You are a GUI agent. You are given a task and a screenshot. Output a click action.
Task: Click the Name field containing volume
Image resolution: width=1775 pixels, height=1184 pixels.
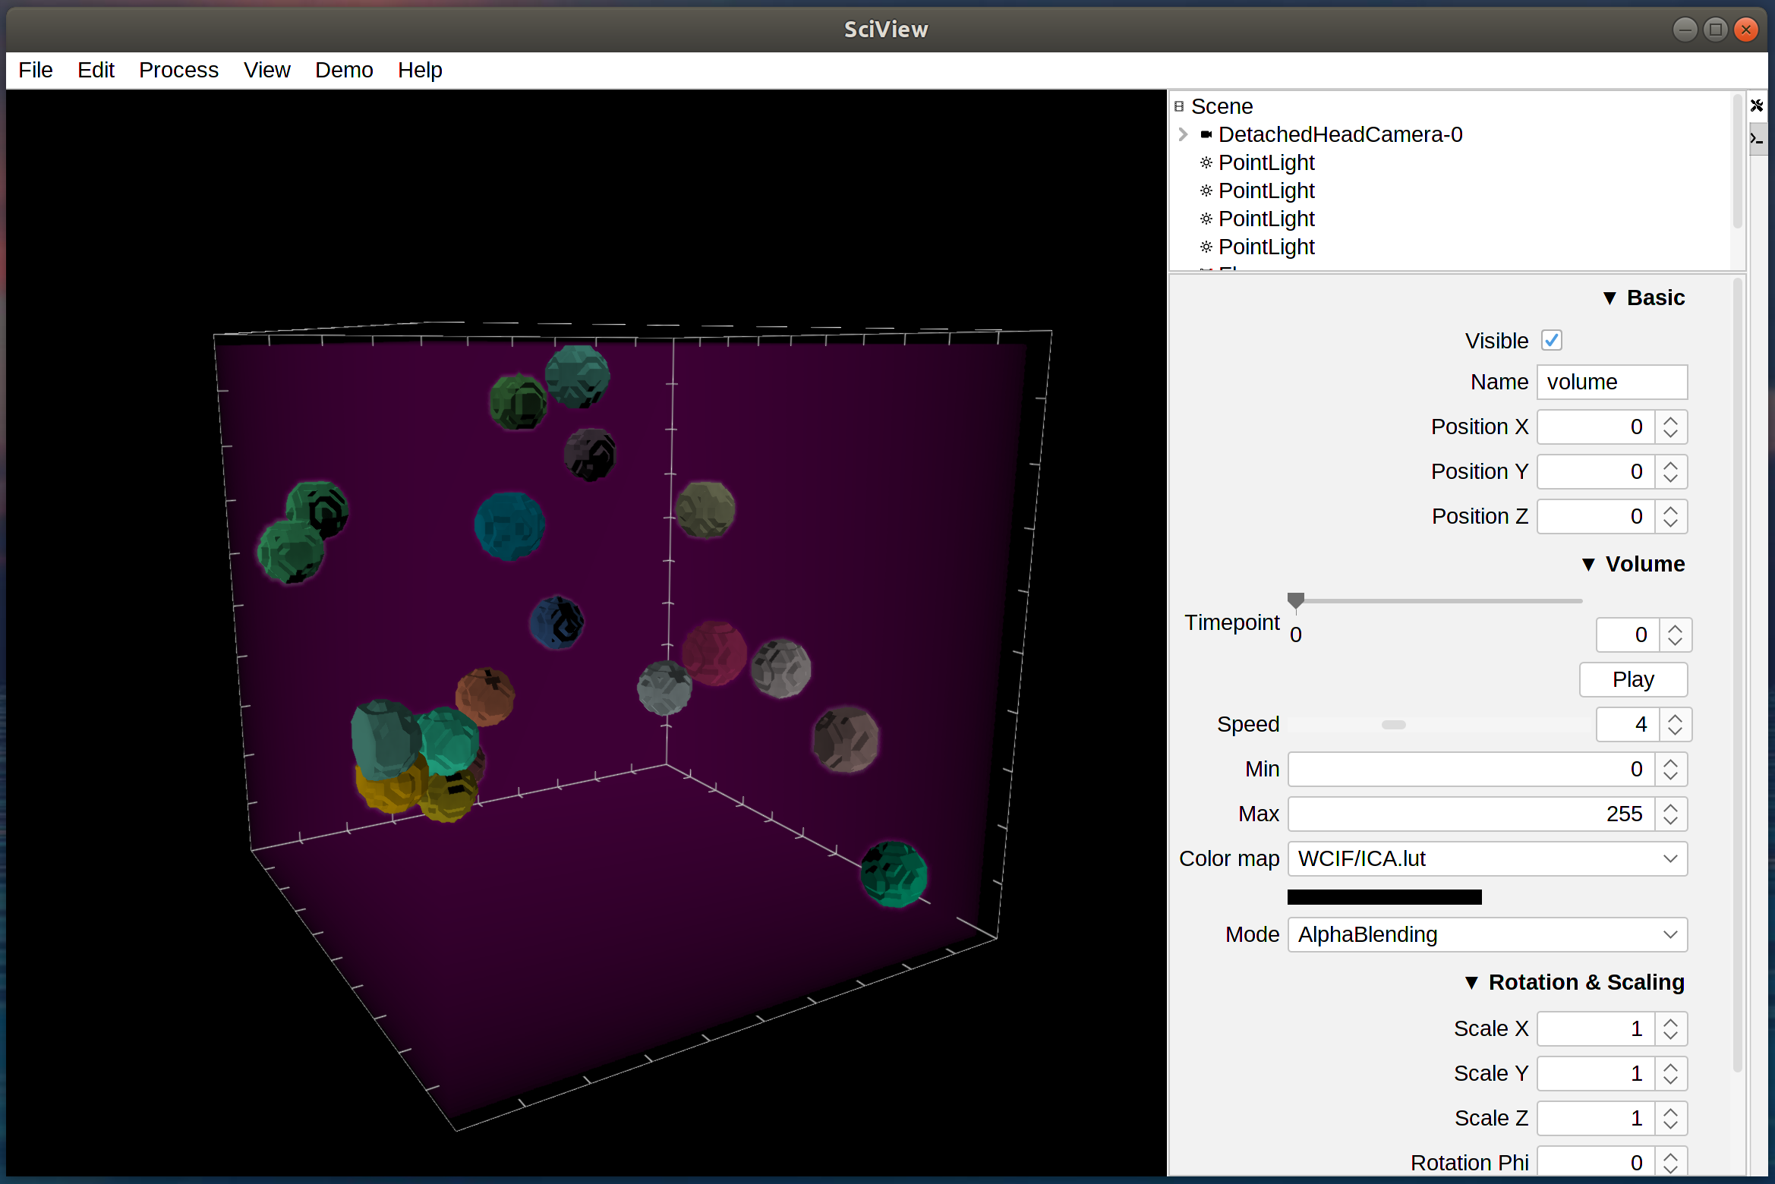click(1612, 382)
